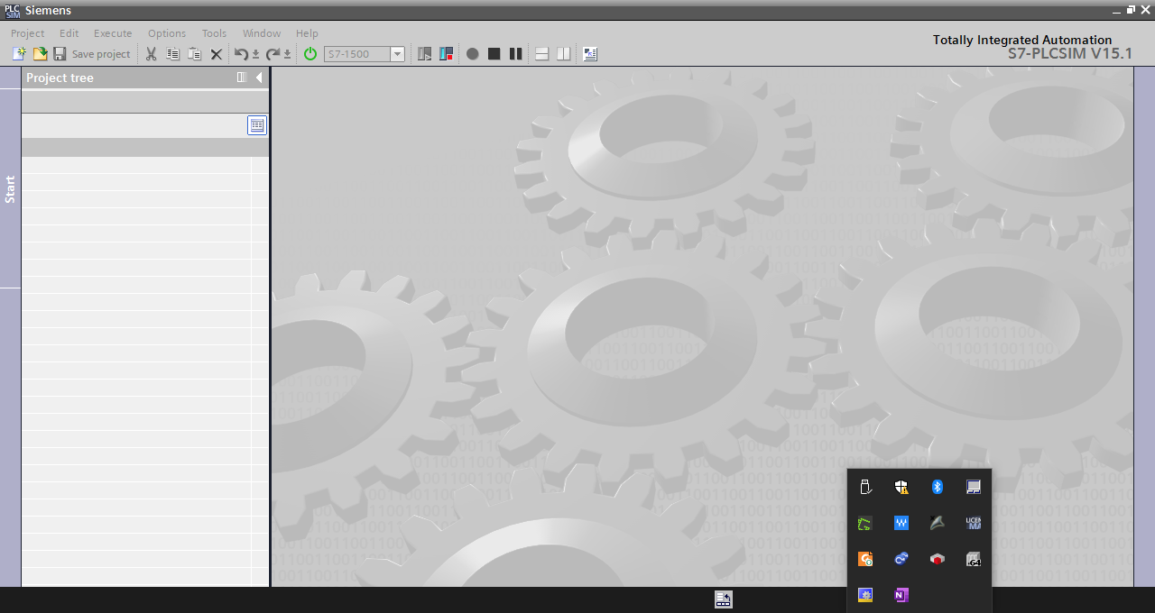Click the OneNote tray icon

(901, 595)
